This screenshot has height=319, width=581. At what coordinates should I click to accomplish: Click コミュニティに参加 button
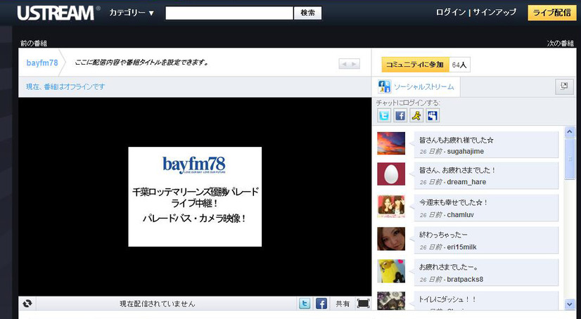(415, 65)
